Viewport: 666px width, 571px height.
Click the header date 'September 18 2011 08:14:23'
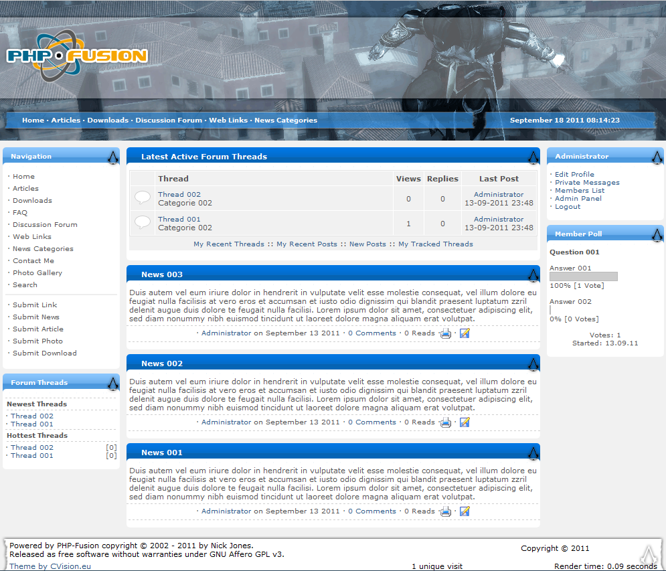(565, 120)
